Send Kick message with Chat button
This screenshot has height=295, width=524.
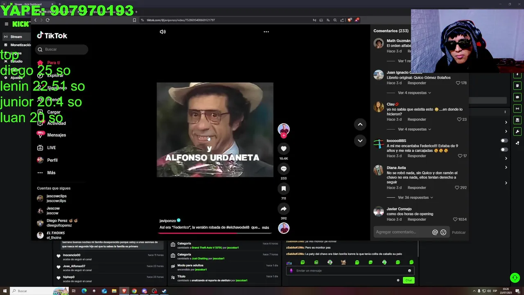409,280
